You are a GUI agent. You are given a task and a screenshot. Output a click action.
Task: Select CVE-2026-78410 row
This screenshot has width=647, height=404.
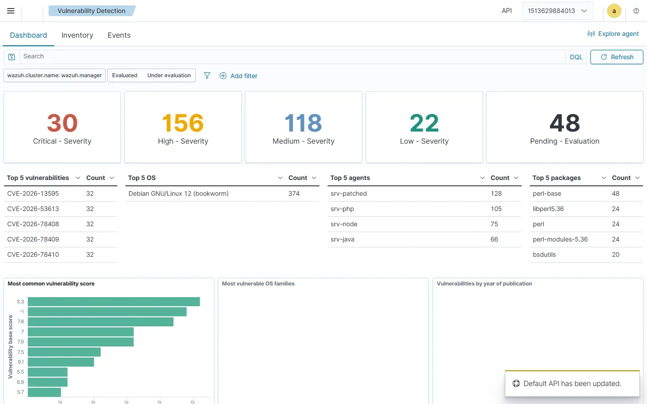61,255
